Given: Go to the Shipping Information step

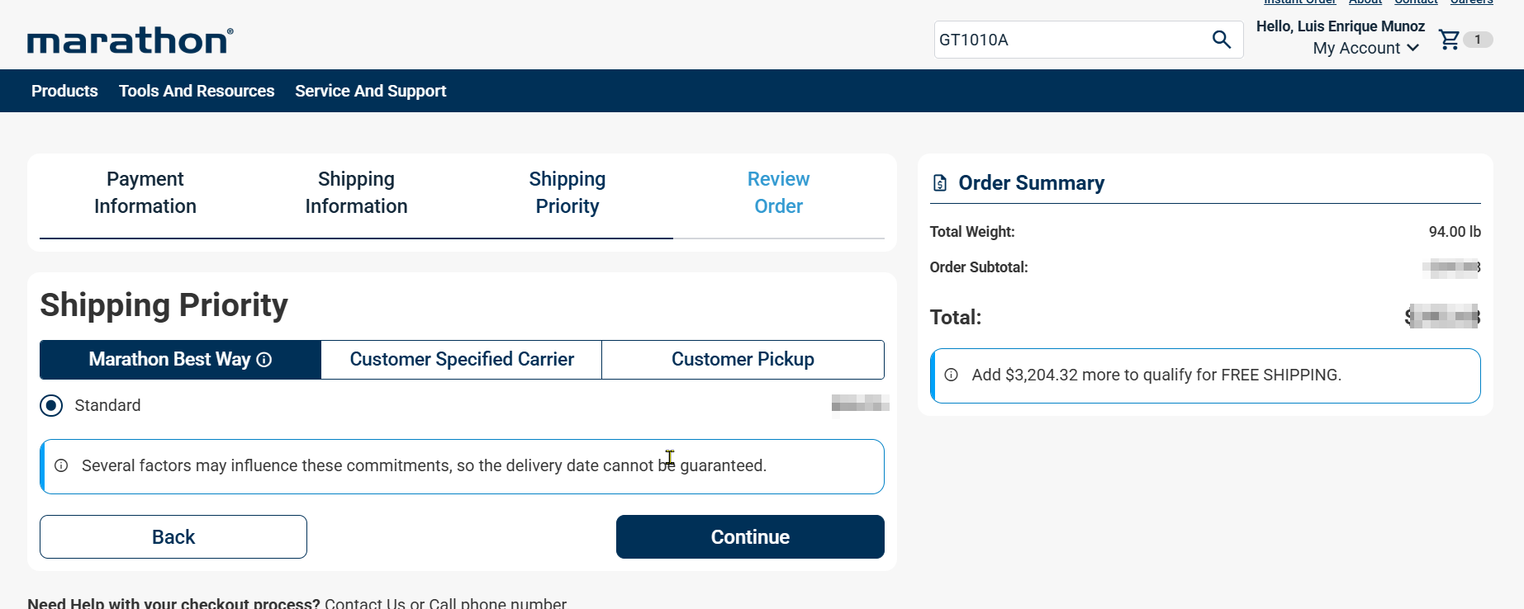Looking at the screenshot, I should click(x=356, y=193).
